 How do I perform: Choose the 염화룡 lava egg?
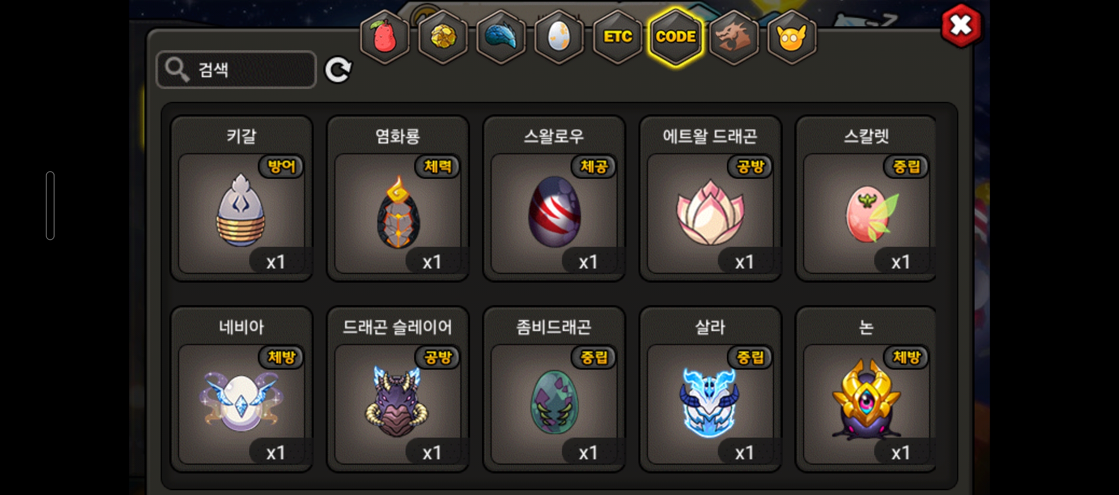398,198
